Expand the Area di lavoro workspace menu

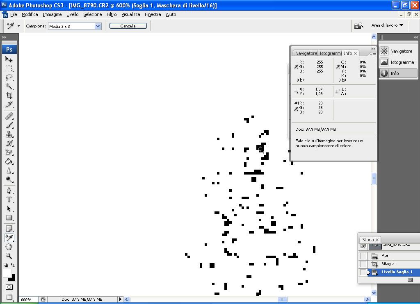pyautogui.click(x=387, y=25)
